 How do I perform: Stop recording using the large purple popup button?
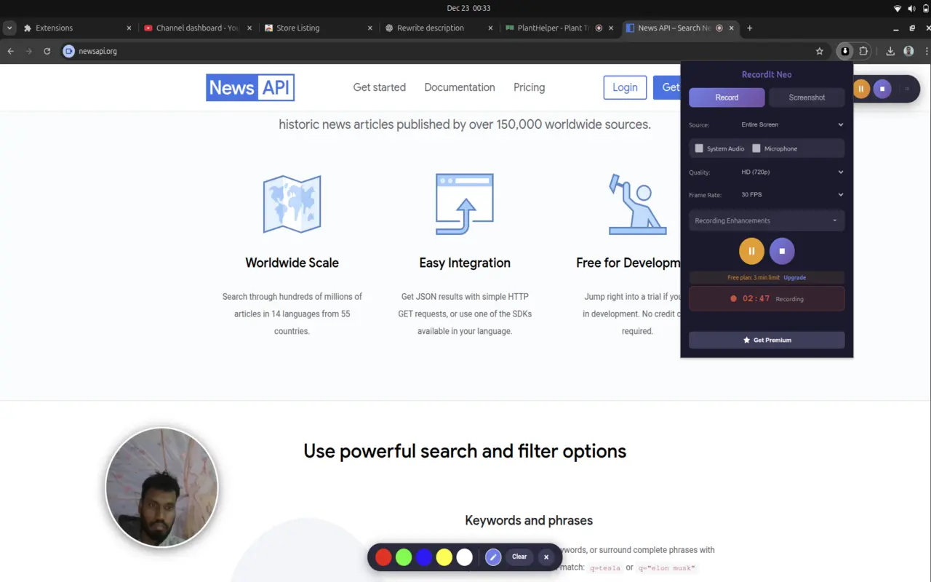pos(782,251)
